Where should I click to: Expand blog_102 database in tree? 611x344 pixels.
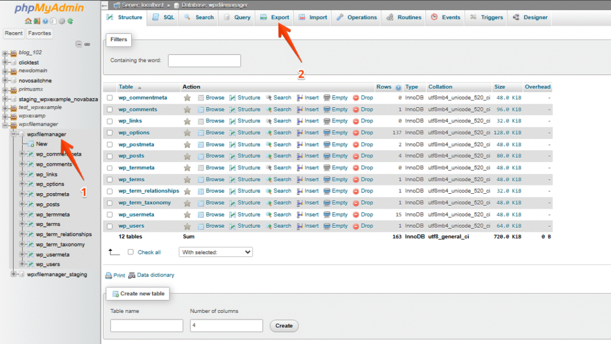point(5,52)
